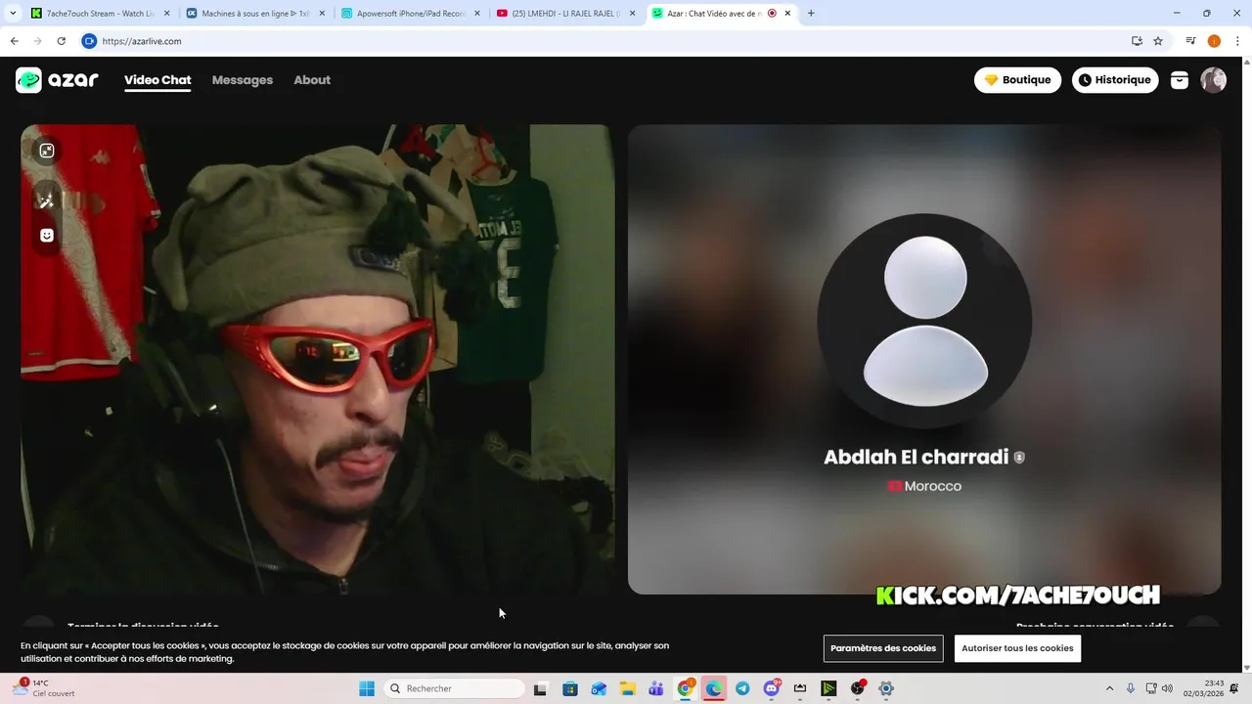This screenshot has height=704, width=1252.
Task: Open the media controls music icon
Action: pyautogui.click(x=1190, y=41)
